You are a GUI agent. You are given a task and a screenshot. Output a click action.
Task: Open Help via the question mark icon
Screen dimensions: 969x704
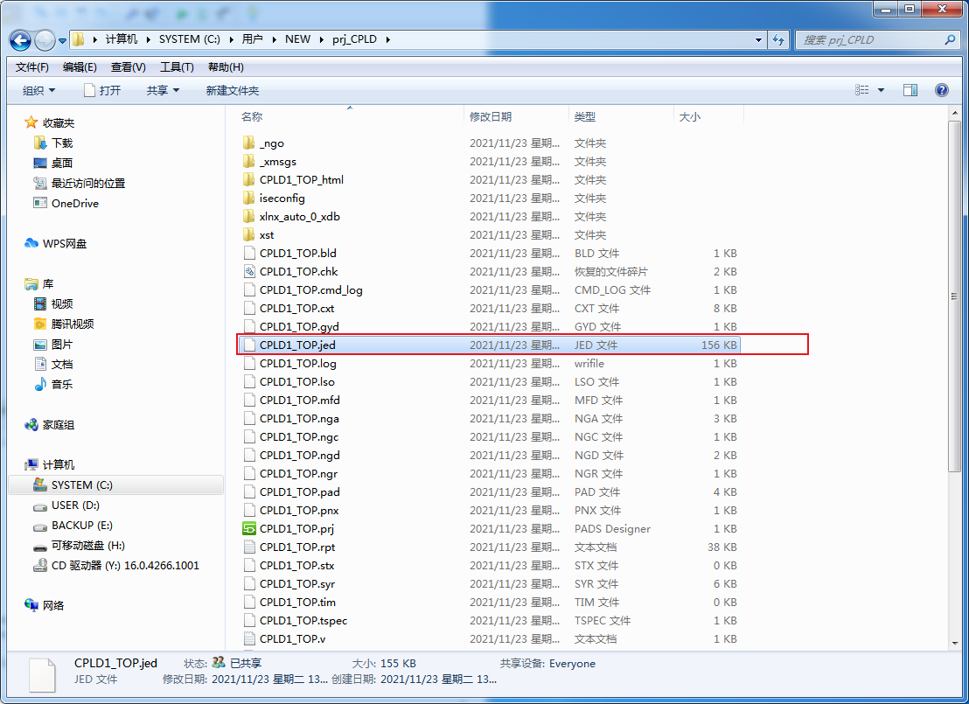(x=942, y=89)
